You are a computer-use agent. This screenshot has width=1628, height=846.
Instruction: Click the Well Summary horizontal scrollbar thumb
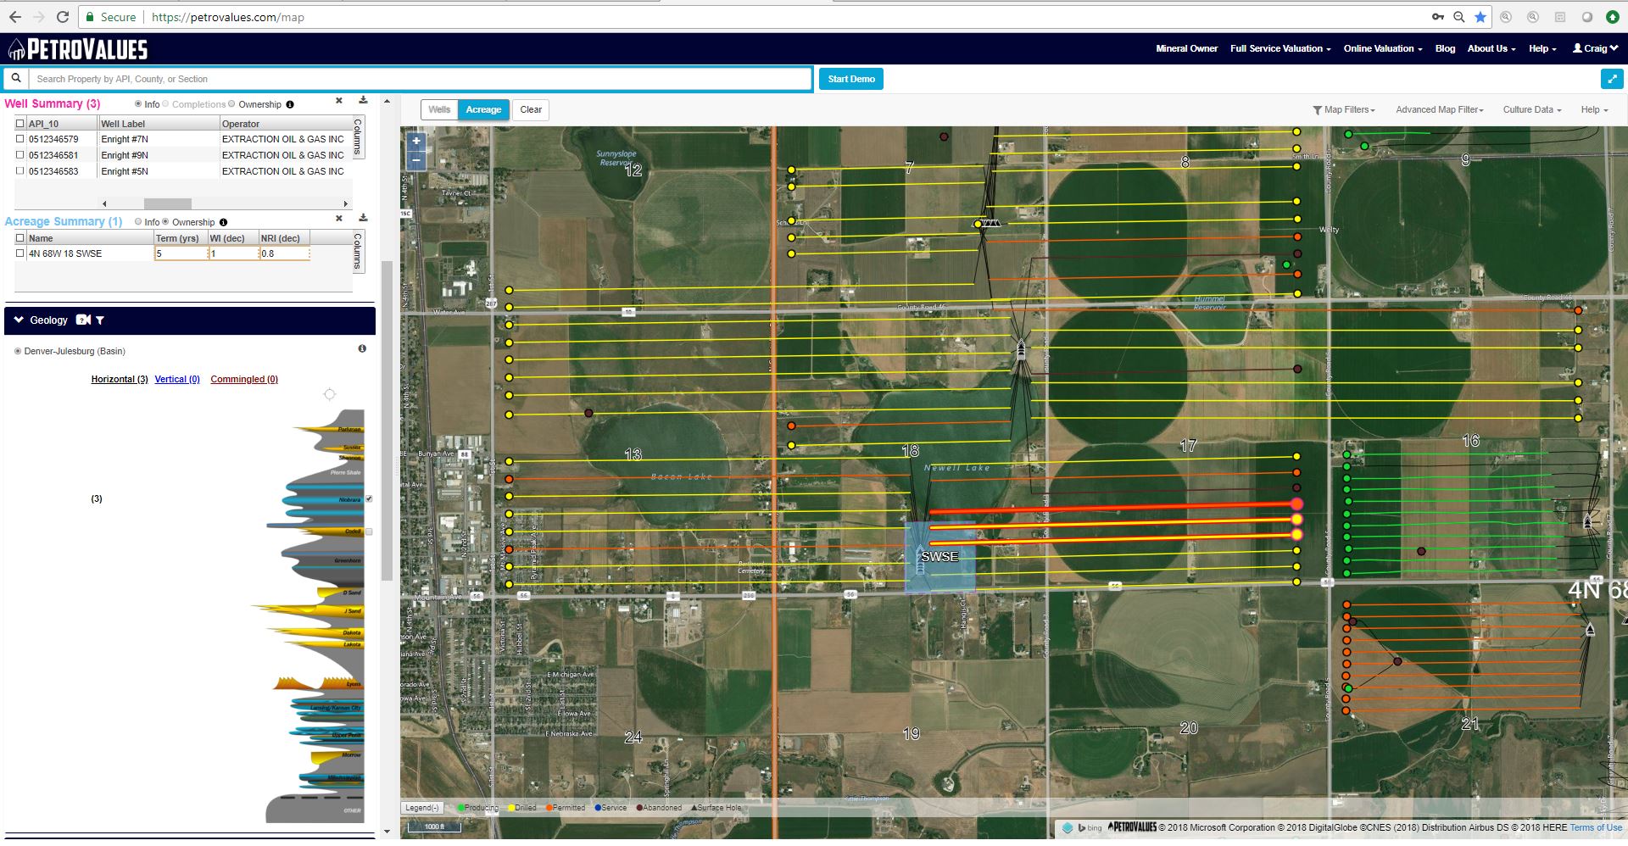click(x=167, y=203)
